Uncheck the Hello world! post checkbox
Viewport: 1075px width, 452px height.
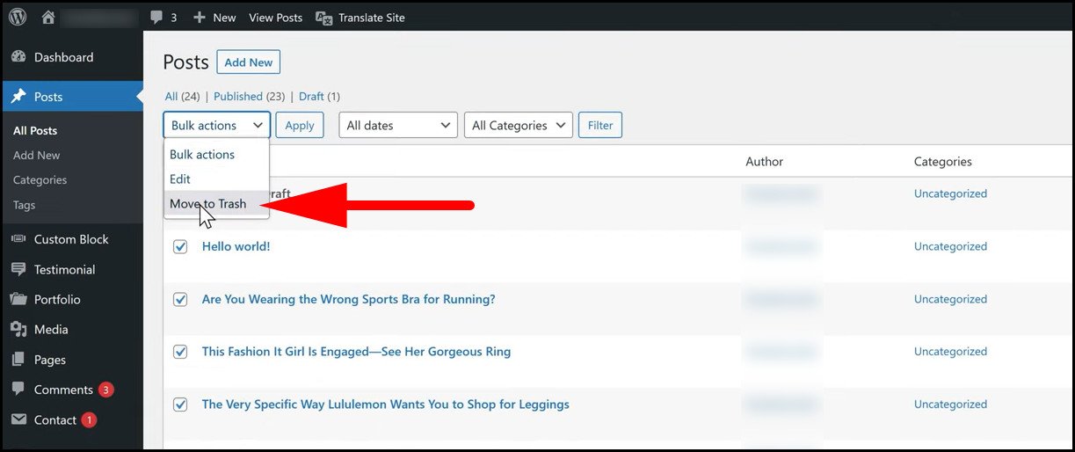click(x=180, y=247)
